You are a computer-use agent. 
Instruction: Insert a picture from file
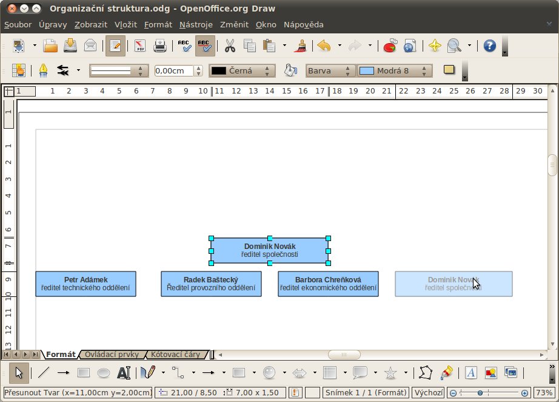(491, 373)
